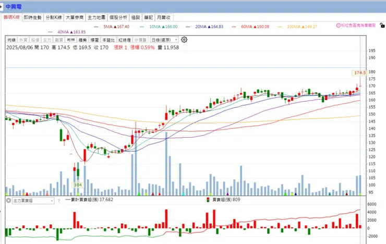Viewport: 386px width, 244px height.
Task: Open the 個股分析 tab
Action: (x=118, y=17)
